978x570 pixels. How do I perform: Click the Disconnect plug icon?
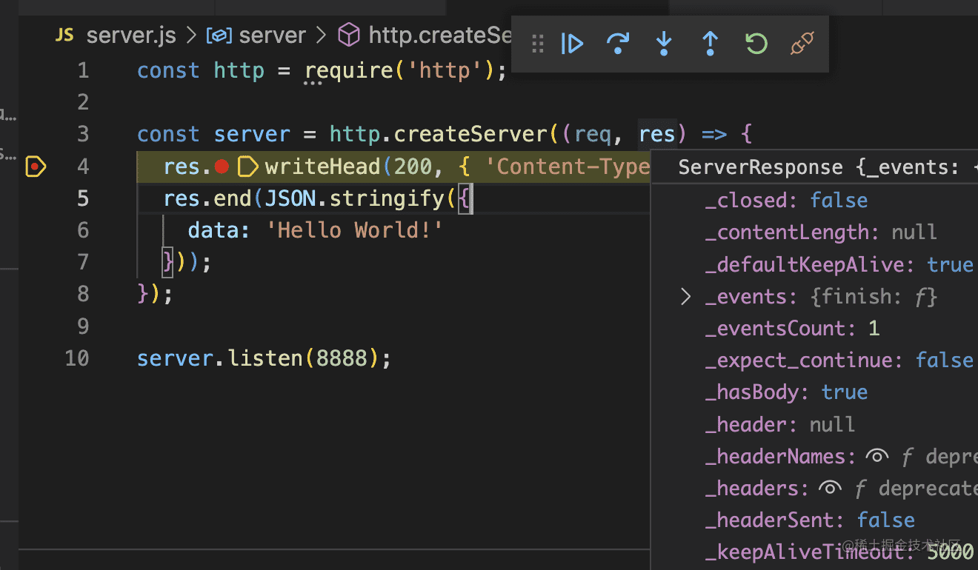pyautogui.click(x=802, y=44)
